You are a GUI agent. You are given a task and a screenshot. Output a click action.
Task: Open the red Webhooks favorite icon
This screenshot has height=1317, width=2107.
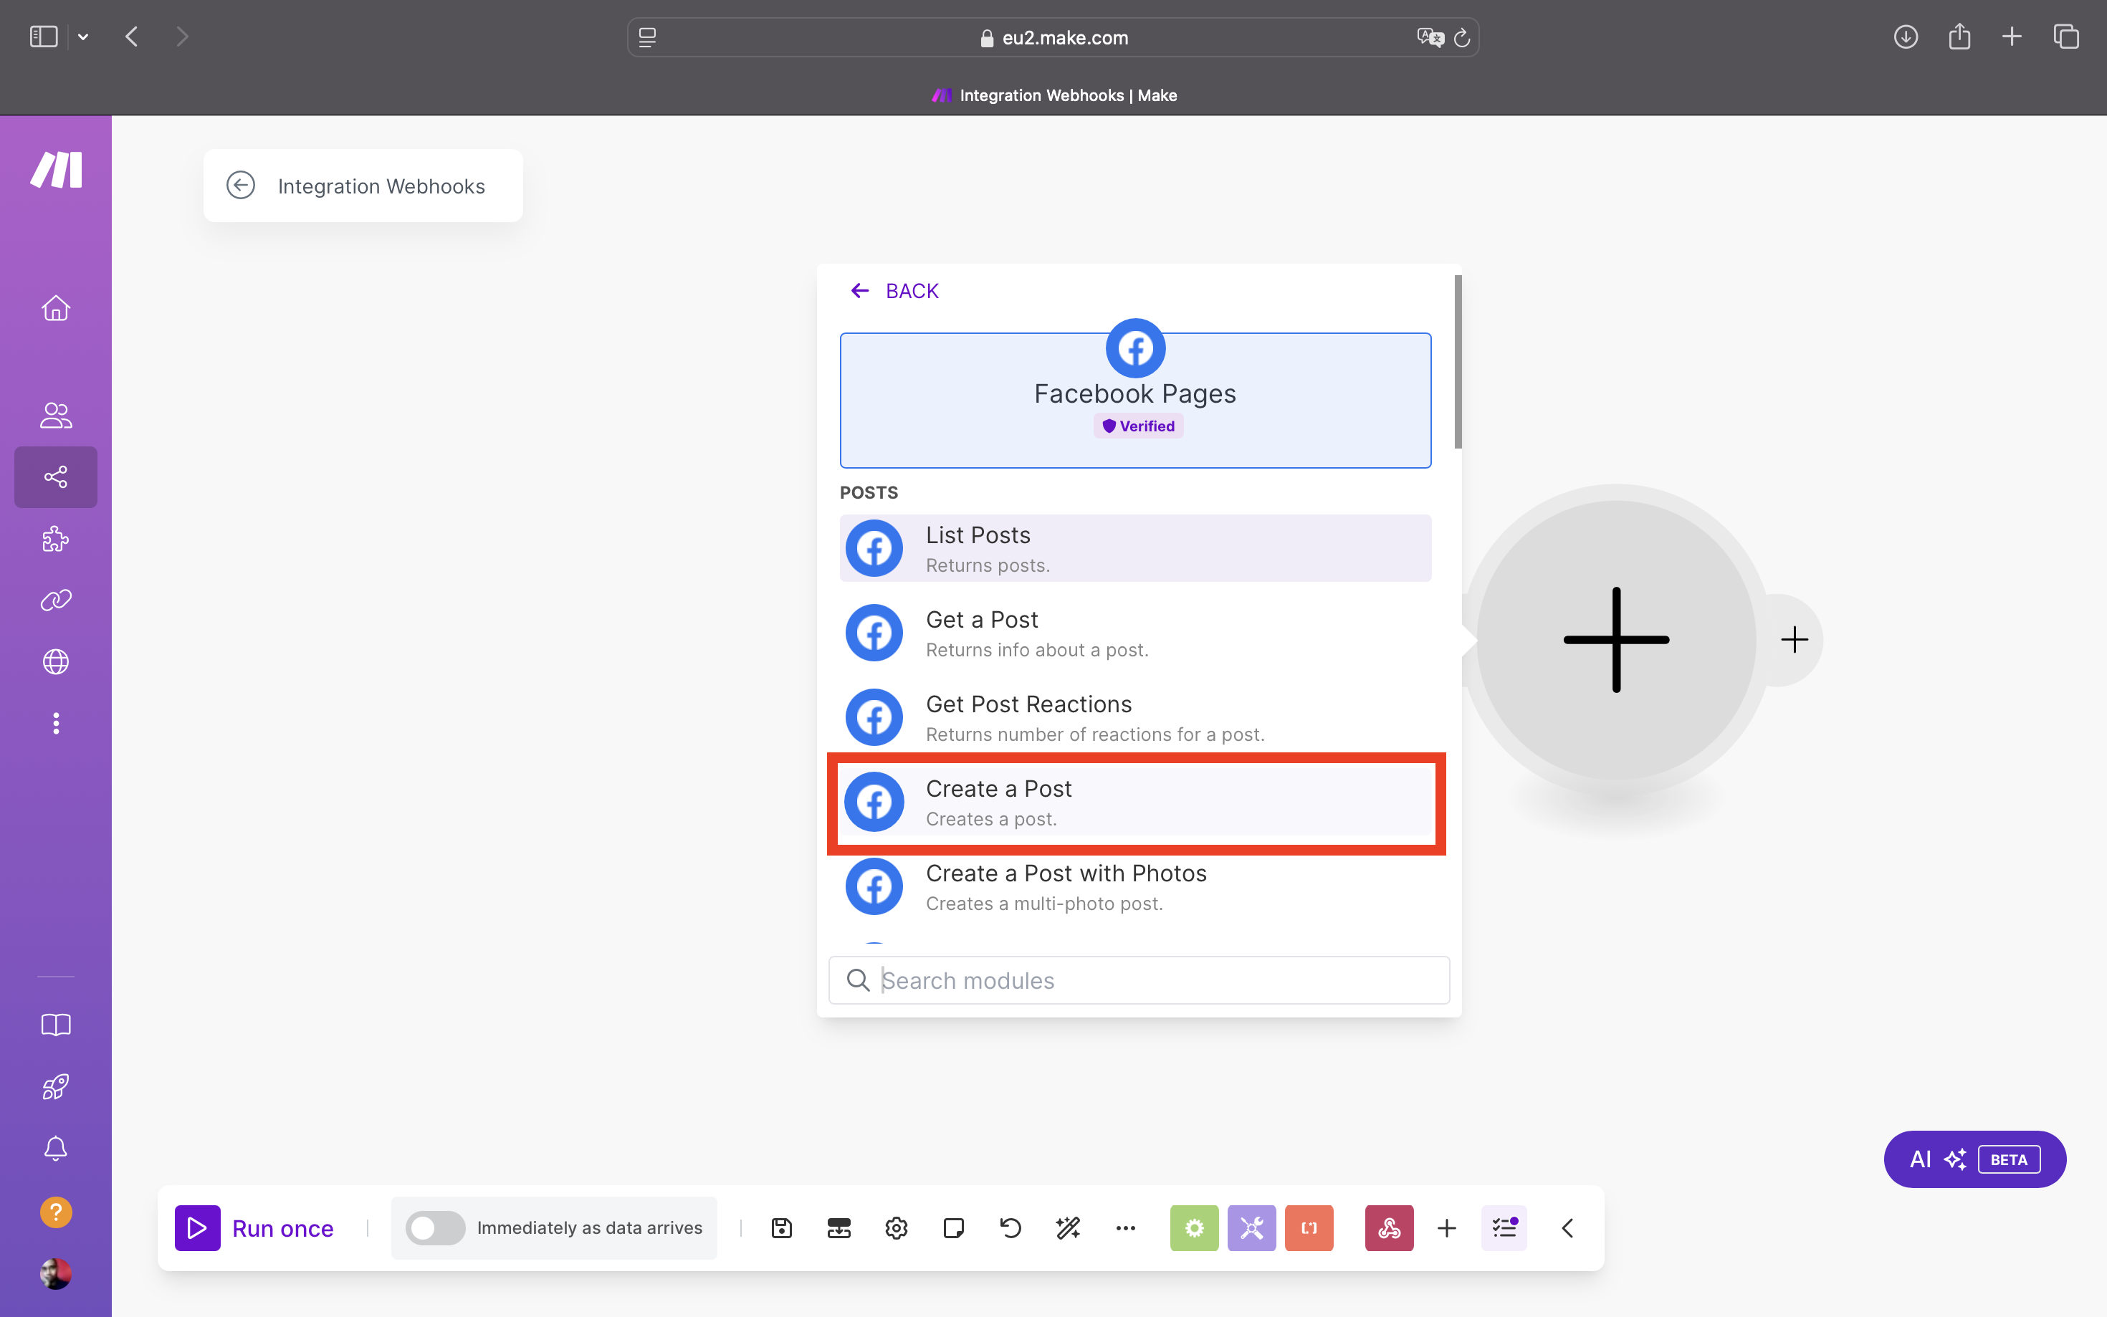pyautogui.click(x=1390, y=1228)
